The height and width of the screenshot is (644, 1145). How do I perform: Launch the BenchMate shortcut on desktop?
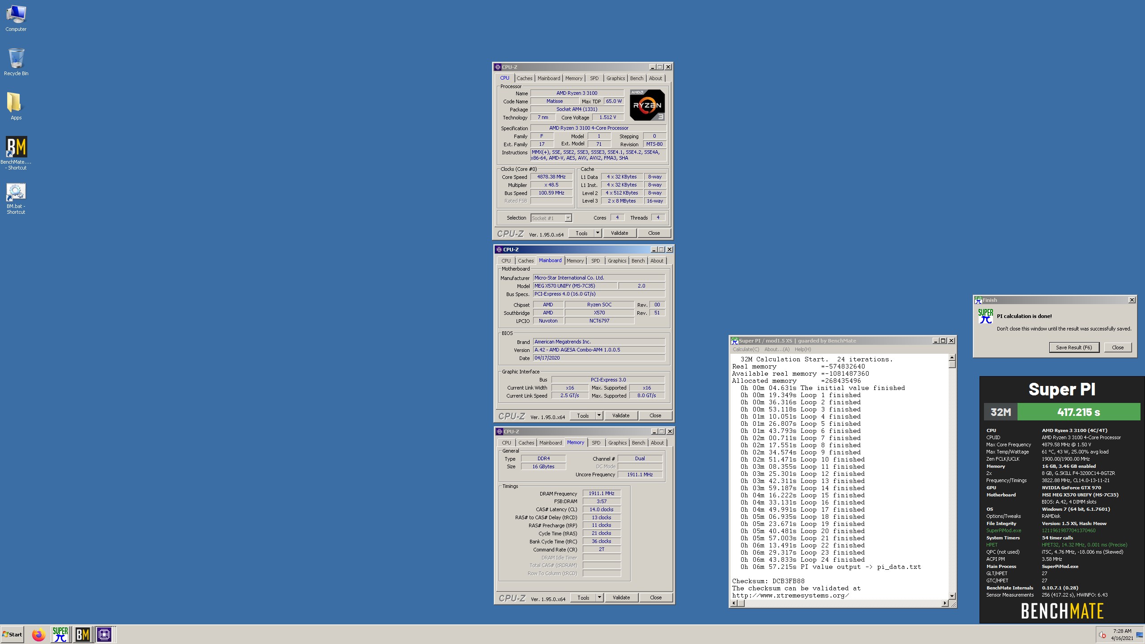tap(16, 153)
